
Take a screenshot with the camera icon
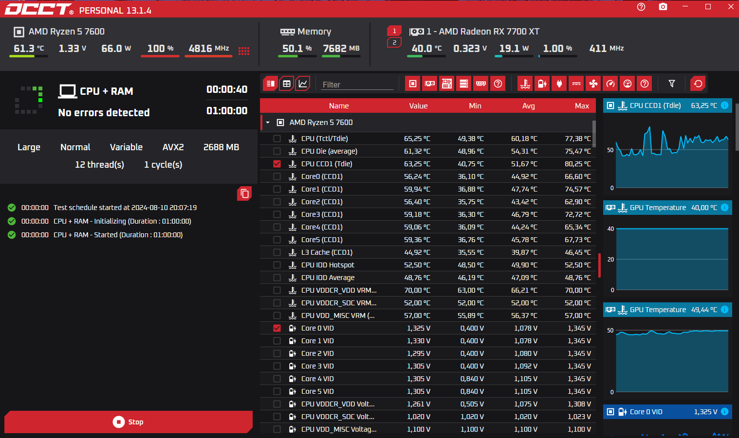coord(663,7)
